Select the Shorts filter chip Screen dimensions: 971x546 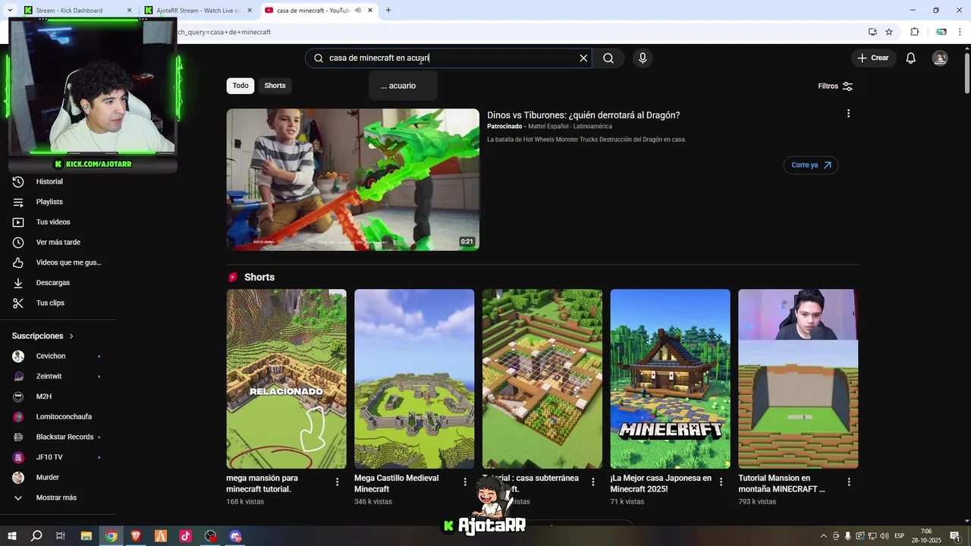[x=275, y=86]
